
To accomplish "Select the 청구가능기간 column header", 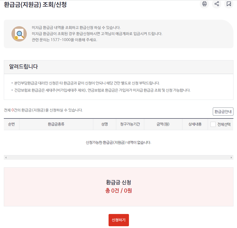I will [x=130, y=124].
